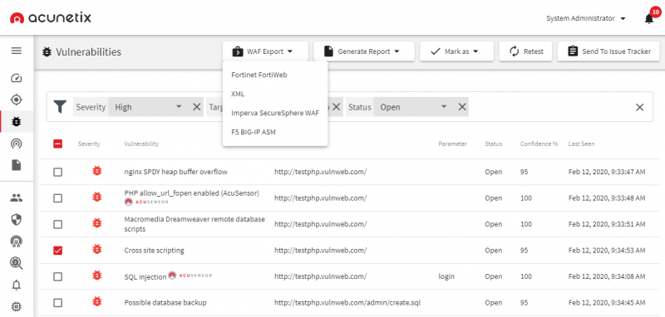Viewport: 665px width, 317px height.
Task: Toggle the select-all checkbox in table header
Action: pyautogui.click(x=57, y=144)
